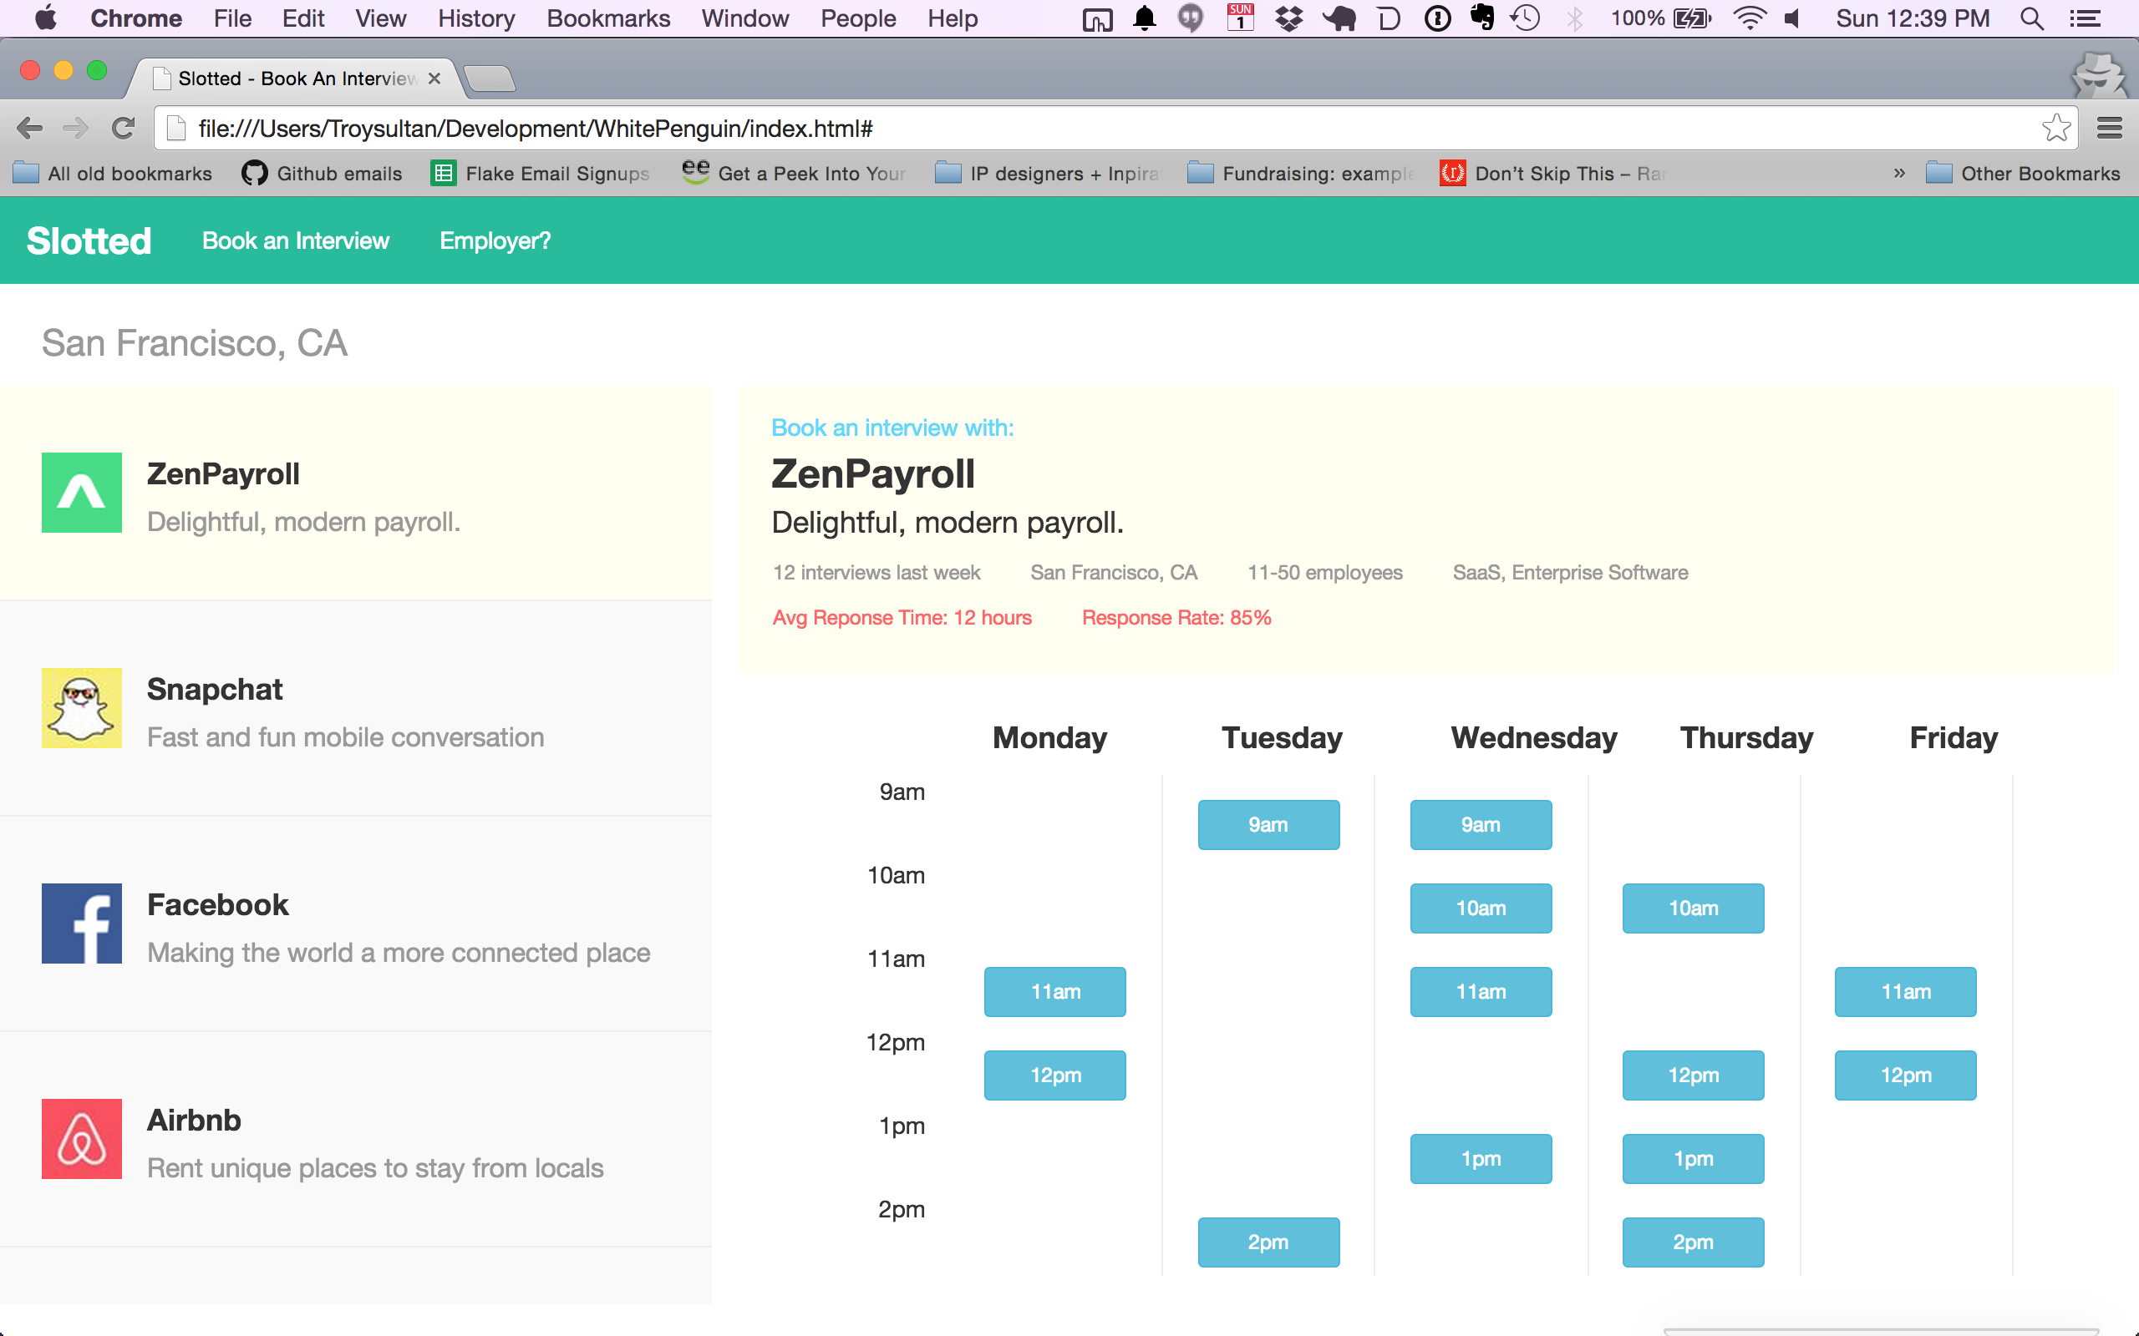Book the Tuesday 9am slot
2139x1336 pixels.
coord(1268,824)
